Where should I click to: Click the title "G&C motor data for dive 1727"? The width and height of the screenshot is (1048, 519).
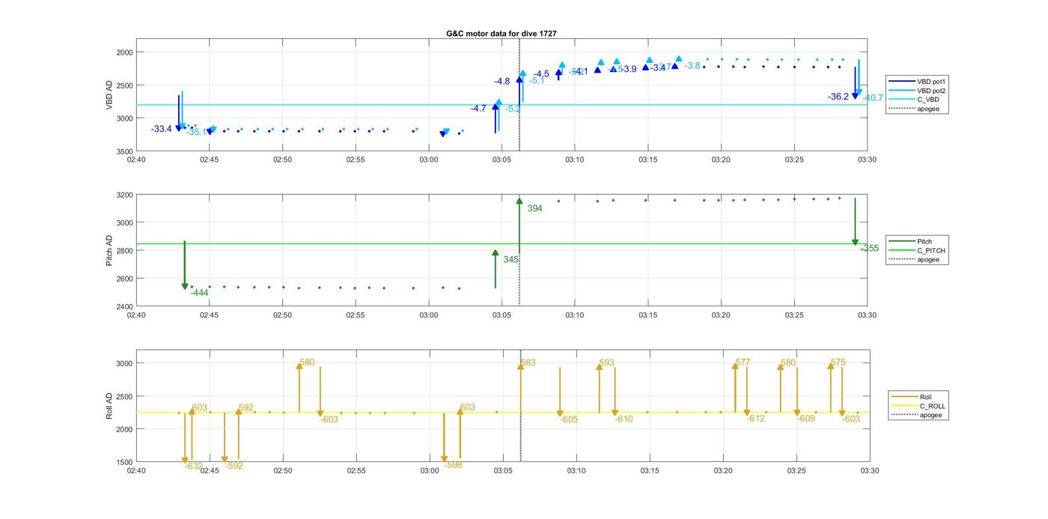point(501,34)
